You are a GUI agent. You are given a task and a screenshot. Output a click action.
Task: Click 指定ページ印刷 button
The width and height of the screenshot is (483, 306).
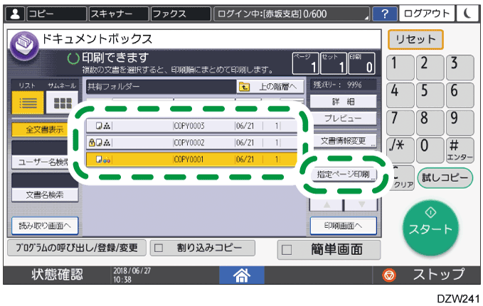[343, 175]
